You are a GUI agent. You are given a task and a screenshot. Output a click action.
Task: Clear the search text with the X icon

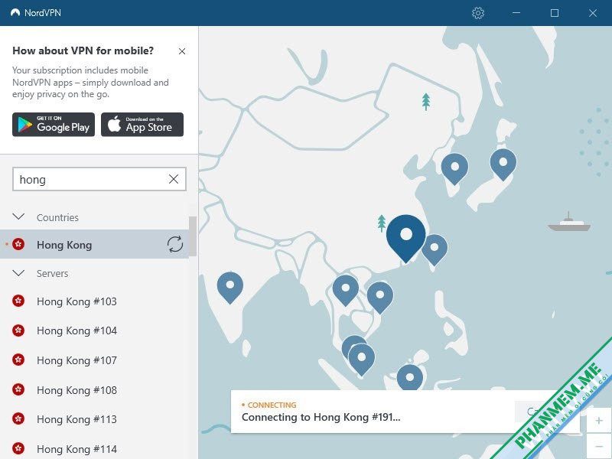[174, 179]
